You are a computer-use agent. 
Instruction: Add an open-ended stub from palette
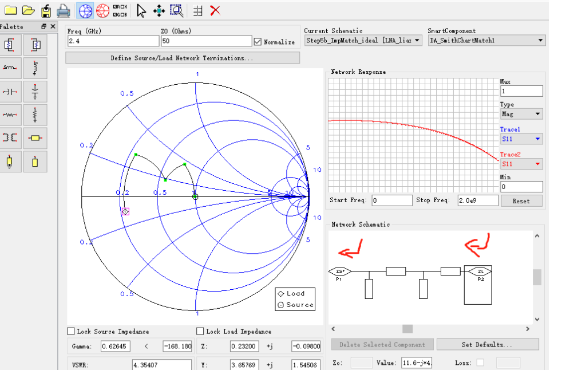tap(35, 162)
